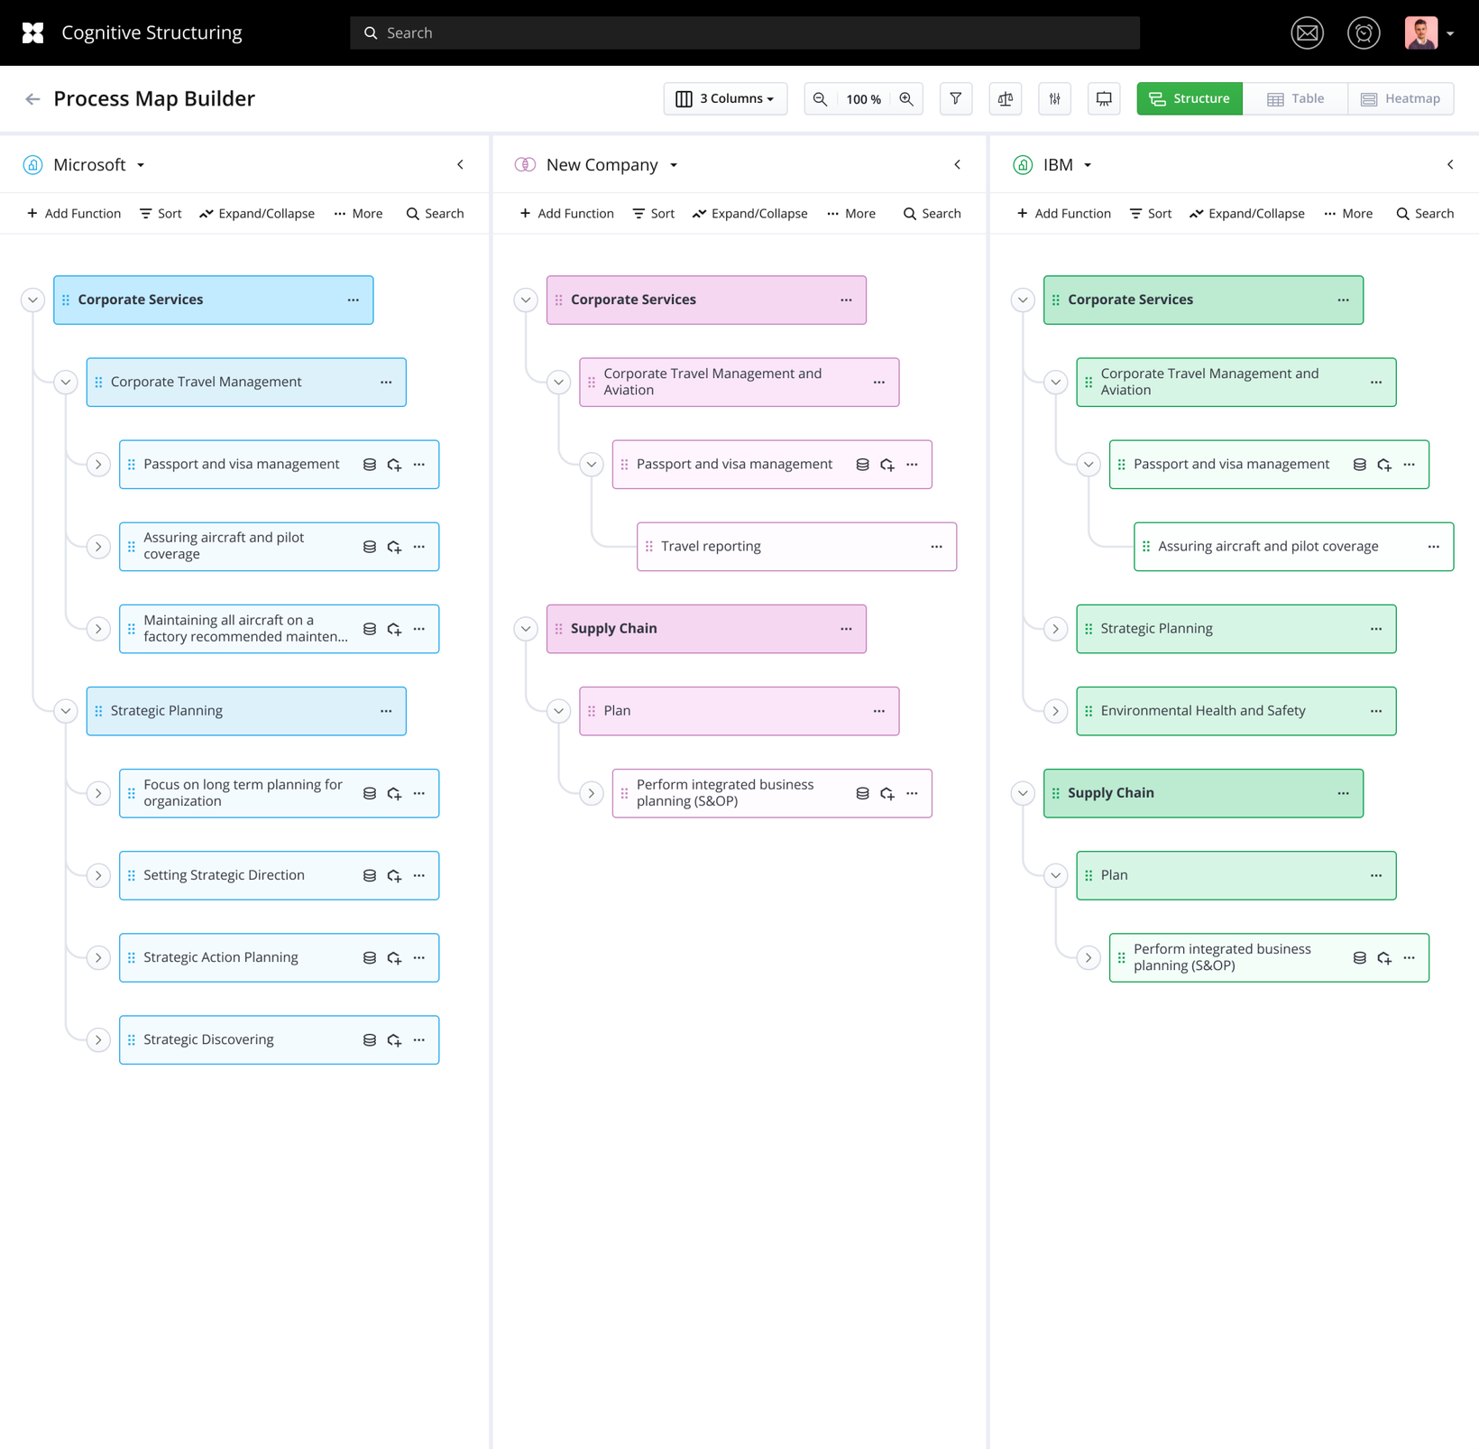This screenshot has width=1479, height=1449.
Task: Open more options on Microsoft Corporate Services
Action: [x=354, y=300]
